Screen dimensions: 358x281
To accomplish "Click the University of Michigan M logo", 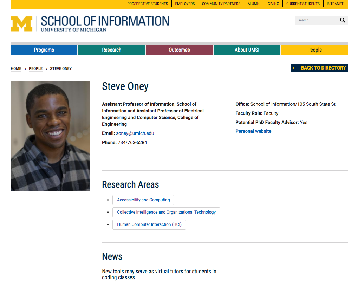I will tap(21, 24).
